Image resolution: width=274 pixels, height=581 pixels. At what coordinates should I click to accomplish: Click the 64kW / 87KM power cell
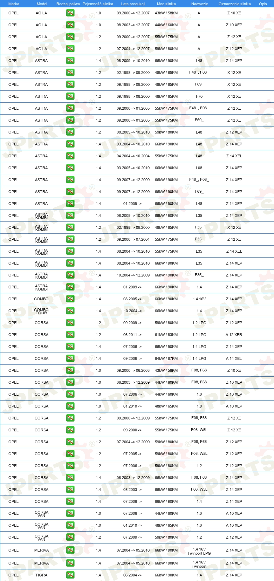click(166, 358)
